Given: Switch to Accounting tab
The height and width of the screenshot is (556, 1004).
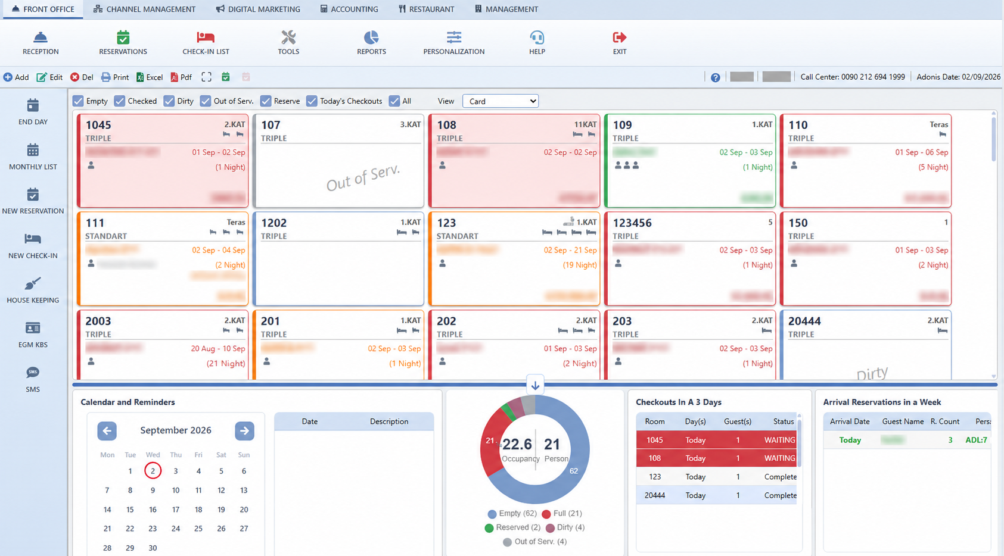Looking at the screenshot, I should click(349, 9).
